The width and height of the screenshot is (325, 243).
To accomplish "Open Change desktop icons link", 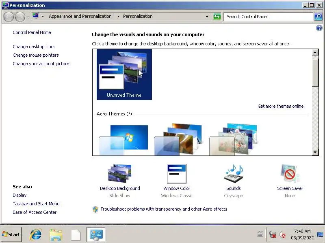I will tap(34, 47).
